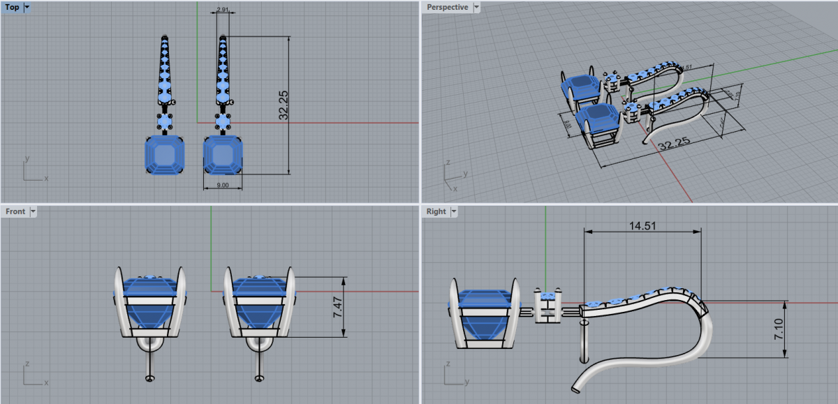Select the 32.25 dimension in Top viewport
Viewport: 838px width, 404px height.
point(284,105)
